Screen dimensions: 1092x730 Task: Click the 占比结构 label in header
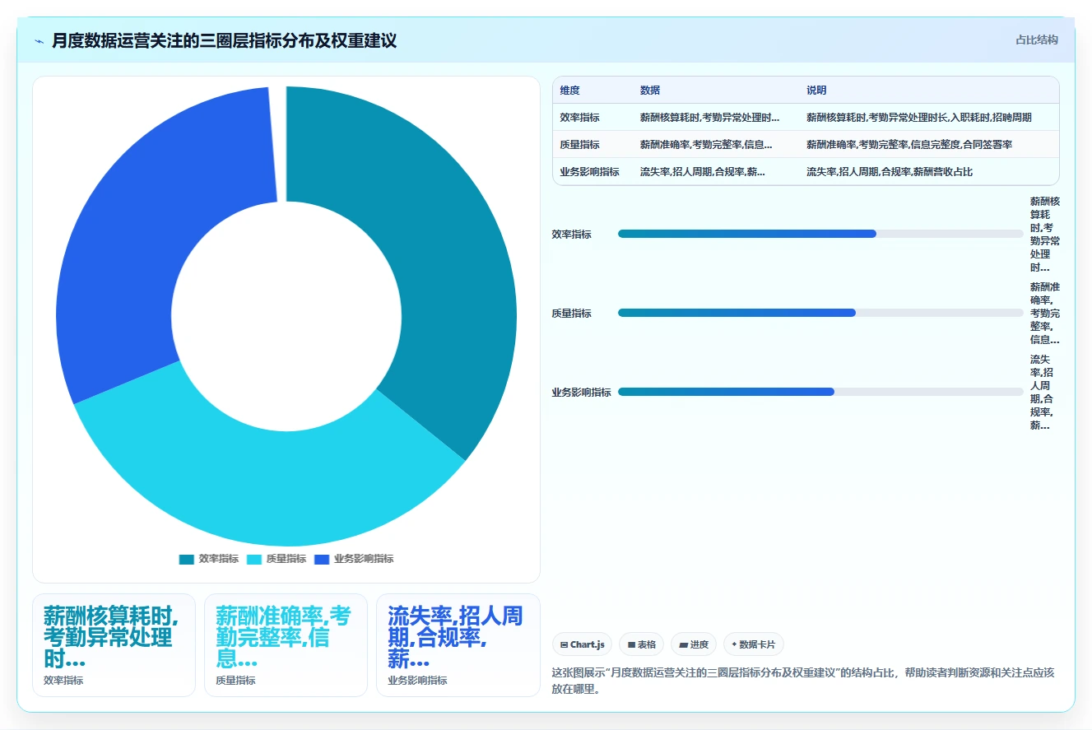point(1037,40)
